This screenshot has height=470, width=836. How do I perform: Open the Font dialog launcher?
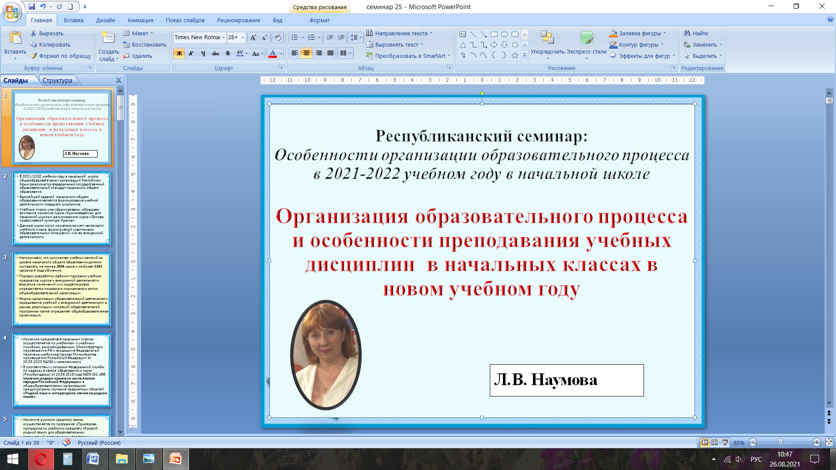tap(281, 67)
